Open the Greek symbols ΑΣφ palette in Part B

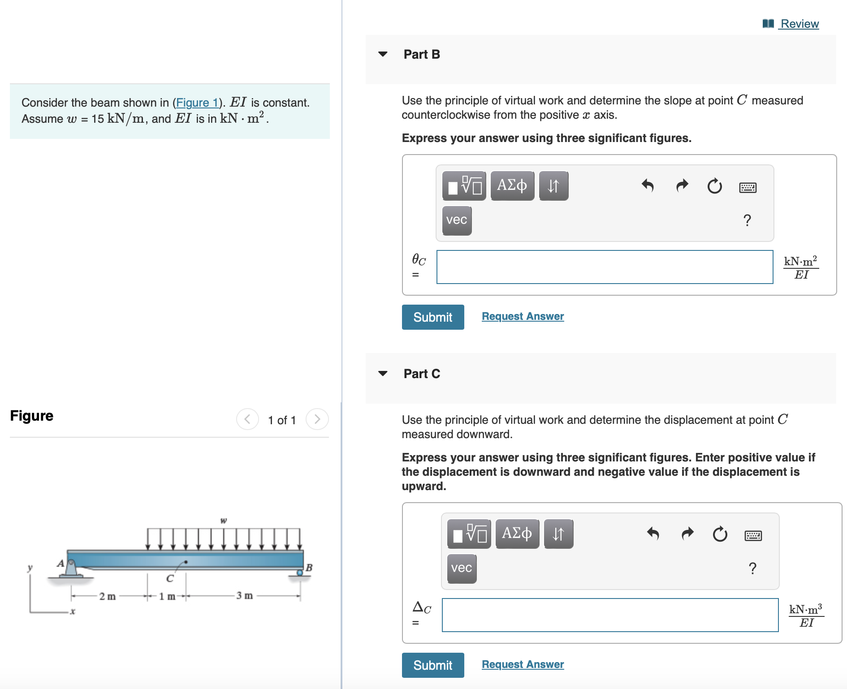[x=512, y=185]
